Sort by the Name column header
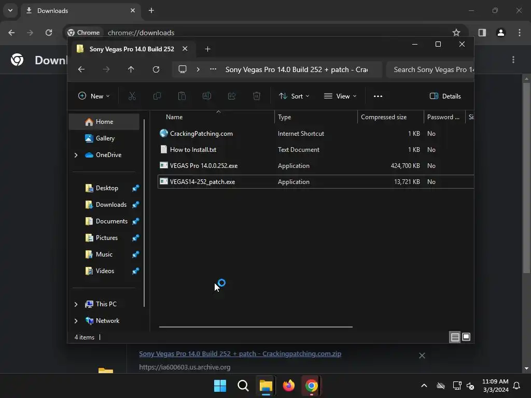The image size is (531, 398). [174, 117]
